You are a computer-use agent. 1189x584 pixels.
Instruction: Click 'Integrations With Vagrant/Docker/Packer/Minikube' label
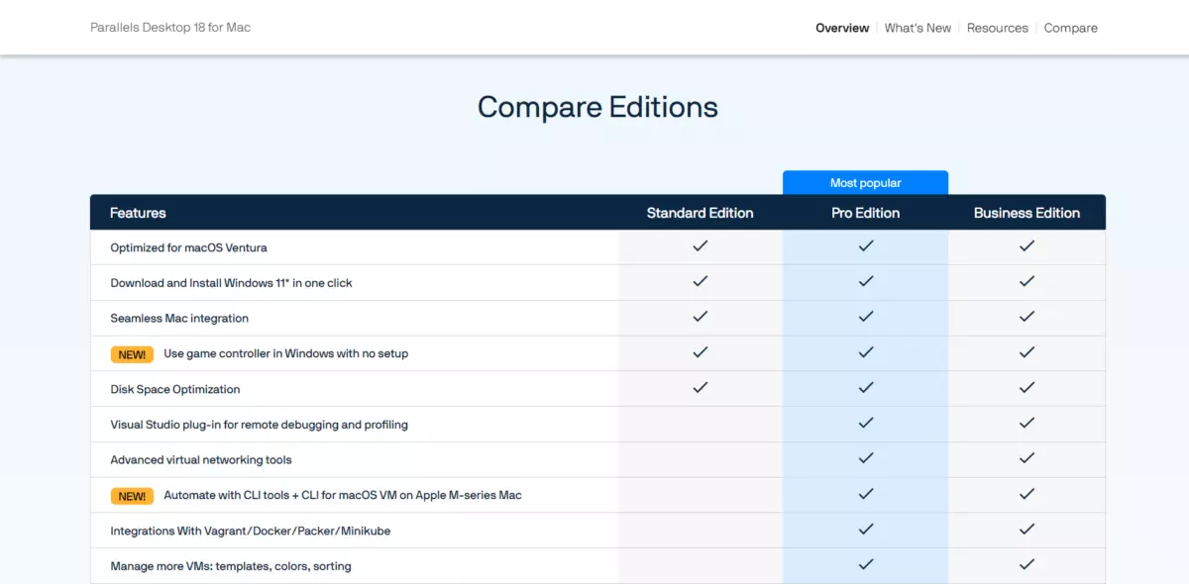coord(251,531)
